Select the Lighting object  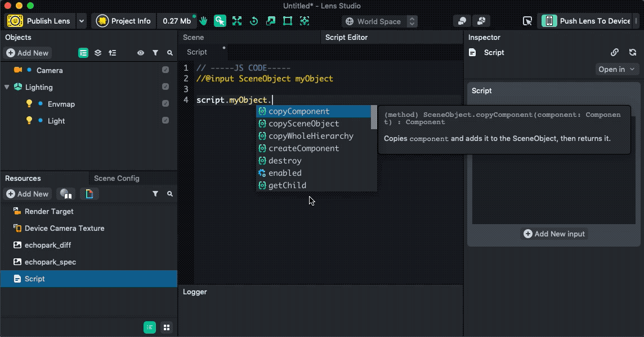[x=39, y=87]
